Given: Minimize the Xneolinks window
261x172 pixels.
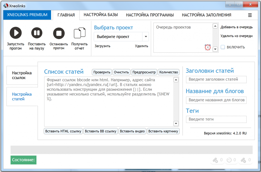Looking at the screenshot, I should pyautogui.click(x=230, y=4).
